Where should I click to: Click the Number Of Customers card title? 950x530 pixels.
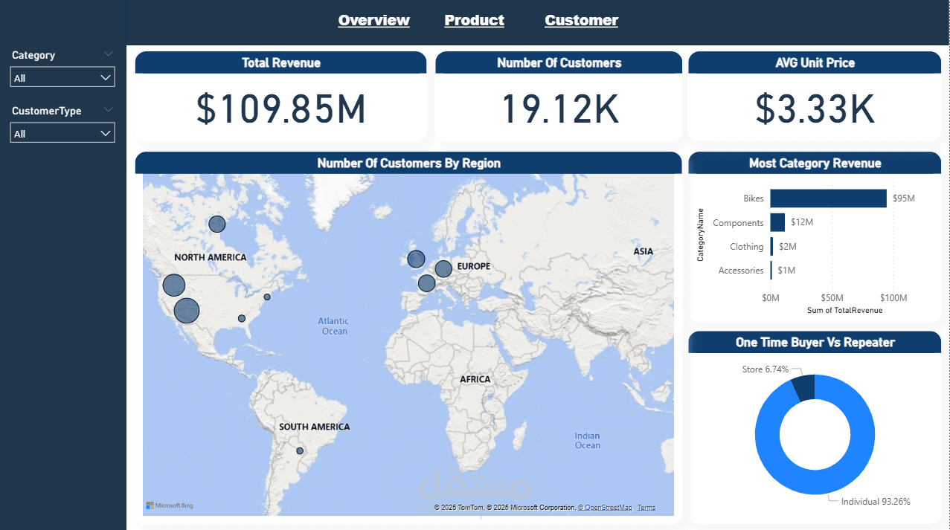(559, 63)
